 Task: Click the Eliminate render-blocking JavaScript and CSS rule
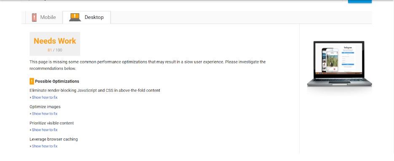click(x=95, y=90)
